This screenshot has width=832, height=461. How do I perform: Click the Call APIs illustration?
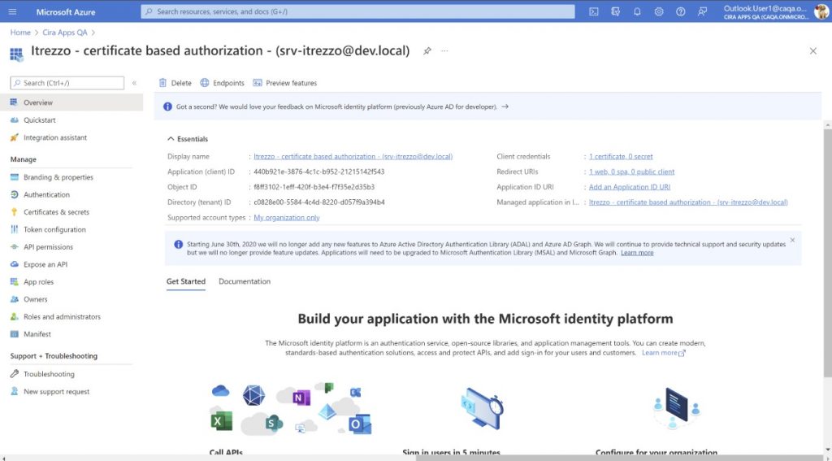[292, 408]
